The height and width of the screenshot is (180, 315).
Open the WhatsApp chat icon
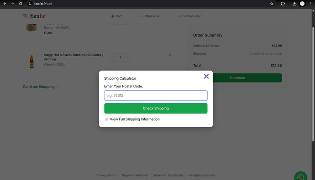[x=300, y=177]
